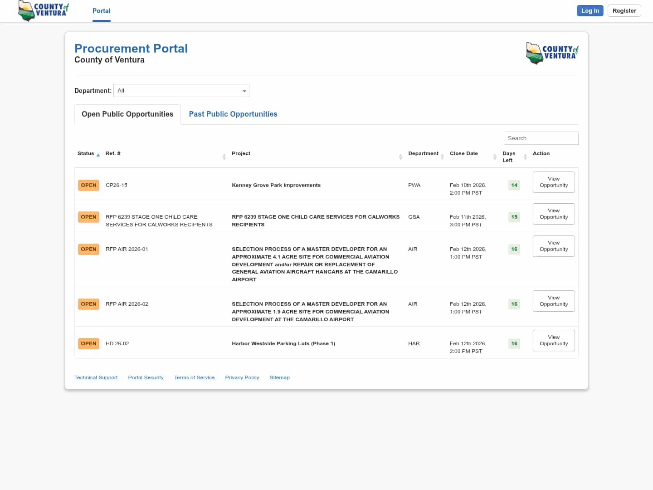Screen dimensions: 653x490
Task: Click into the Search input field
Action: point(541,138)
